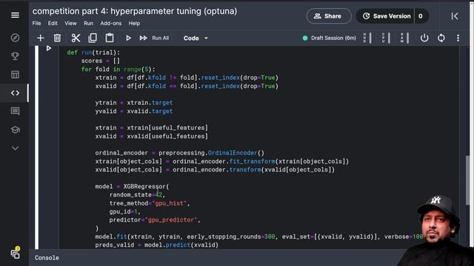
Task: Open the Run menu
Action: point(88,23)
